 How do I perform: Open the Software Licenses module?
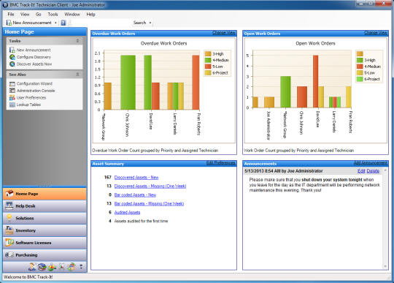(x=45, y=243)
